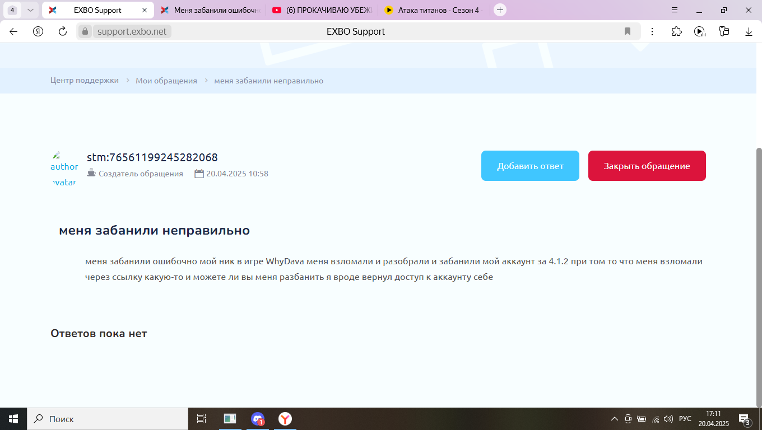Open the browser hamburger menu

click(675, 10)
